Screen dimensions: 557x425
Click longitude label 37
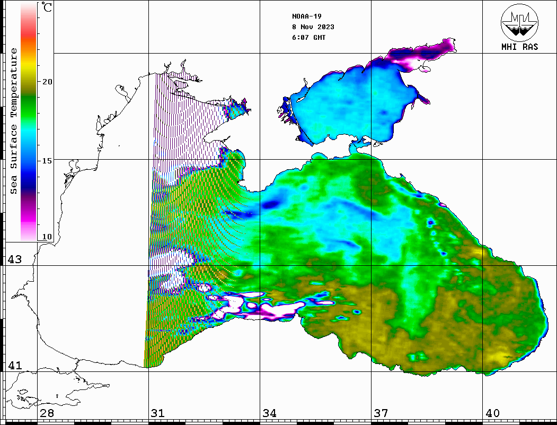(381, 413)
